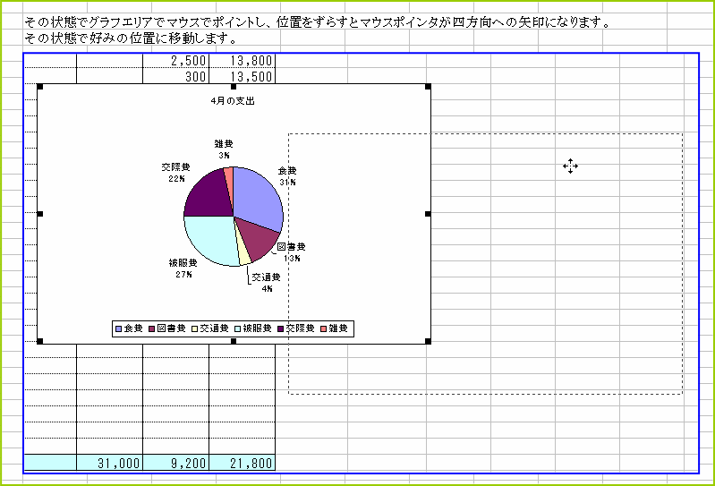Select the 図書費 legend entry text
715x486 pixels.
[172, 328]
